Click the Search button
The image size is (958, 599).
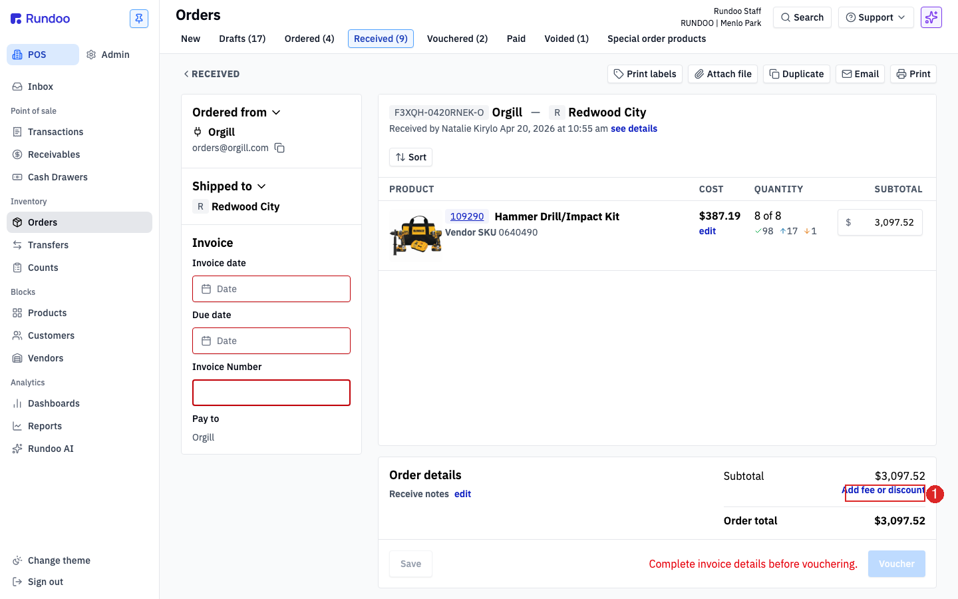(x=802, y=17)
